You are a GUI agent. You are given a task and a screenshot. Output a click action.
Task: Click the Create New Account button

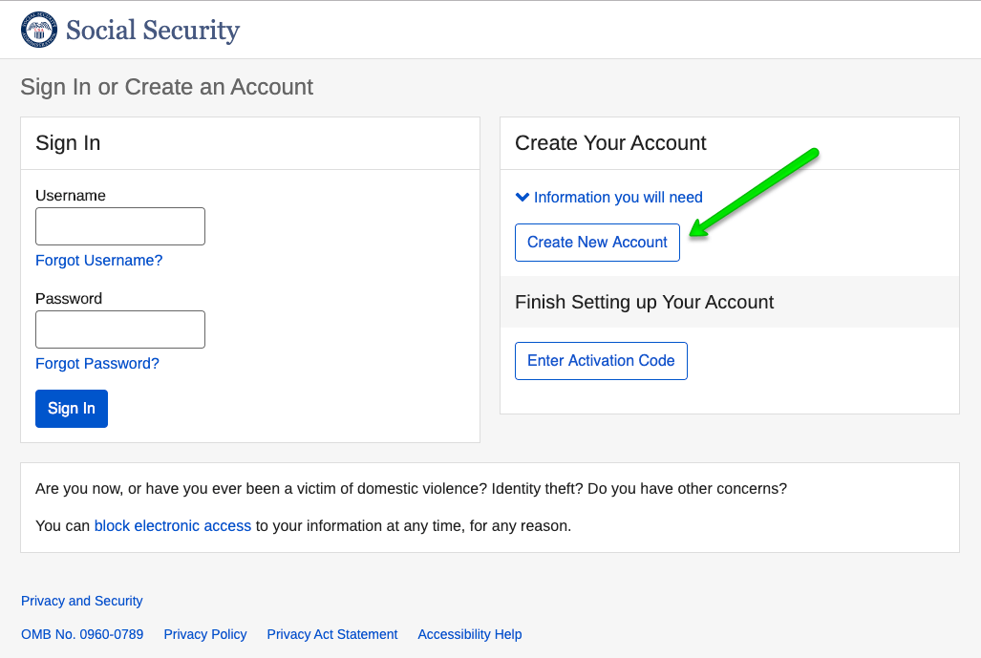coord(597,243)
